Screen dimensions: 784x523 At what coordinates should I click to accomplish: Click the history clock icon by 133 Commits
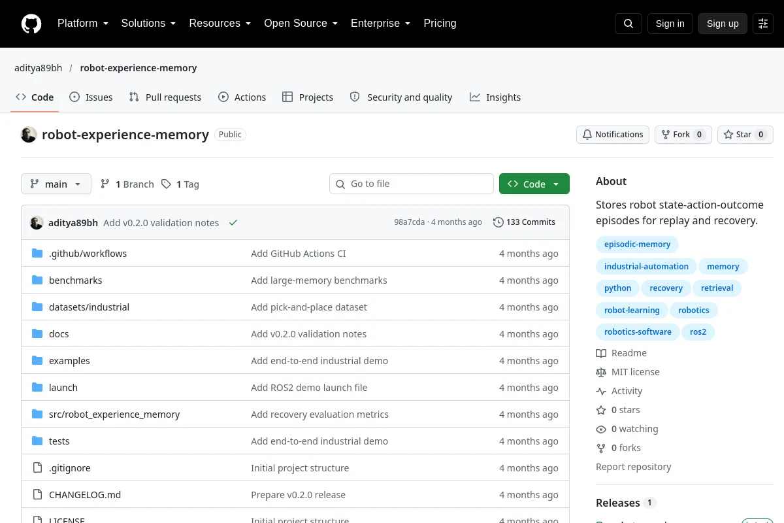[498, 222]
